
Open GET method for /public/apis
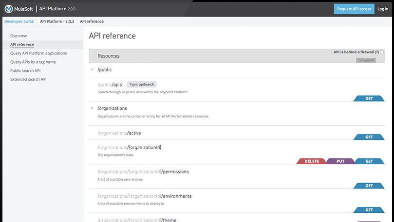point(369,99)
